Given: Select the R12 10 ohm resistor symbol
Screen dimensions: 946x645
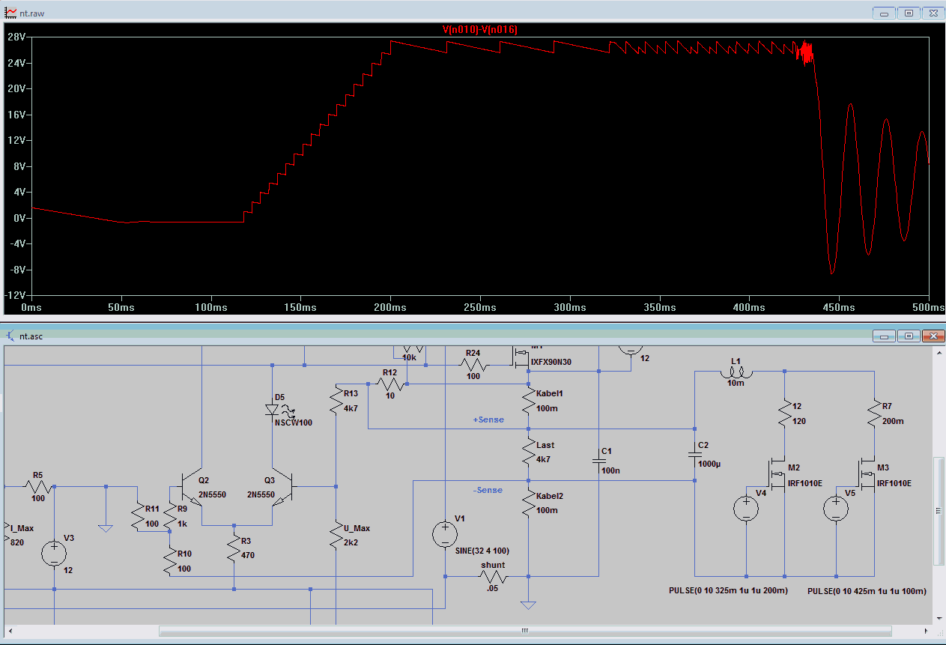Looking at the screenshot, I should click(389, 385).
